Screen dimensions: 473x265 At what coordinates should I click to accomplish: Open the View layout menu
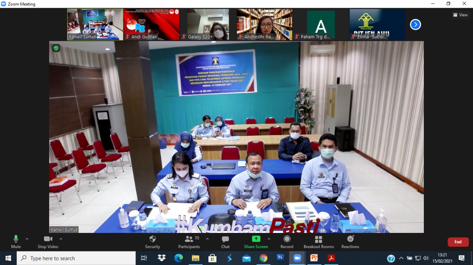[x=460, y=15]
